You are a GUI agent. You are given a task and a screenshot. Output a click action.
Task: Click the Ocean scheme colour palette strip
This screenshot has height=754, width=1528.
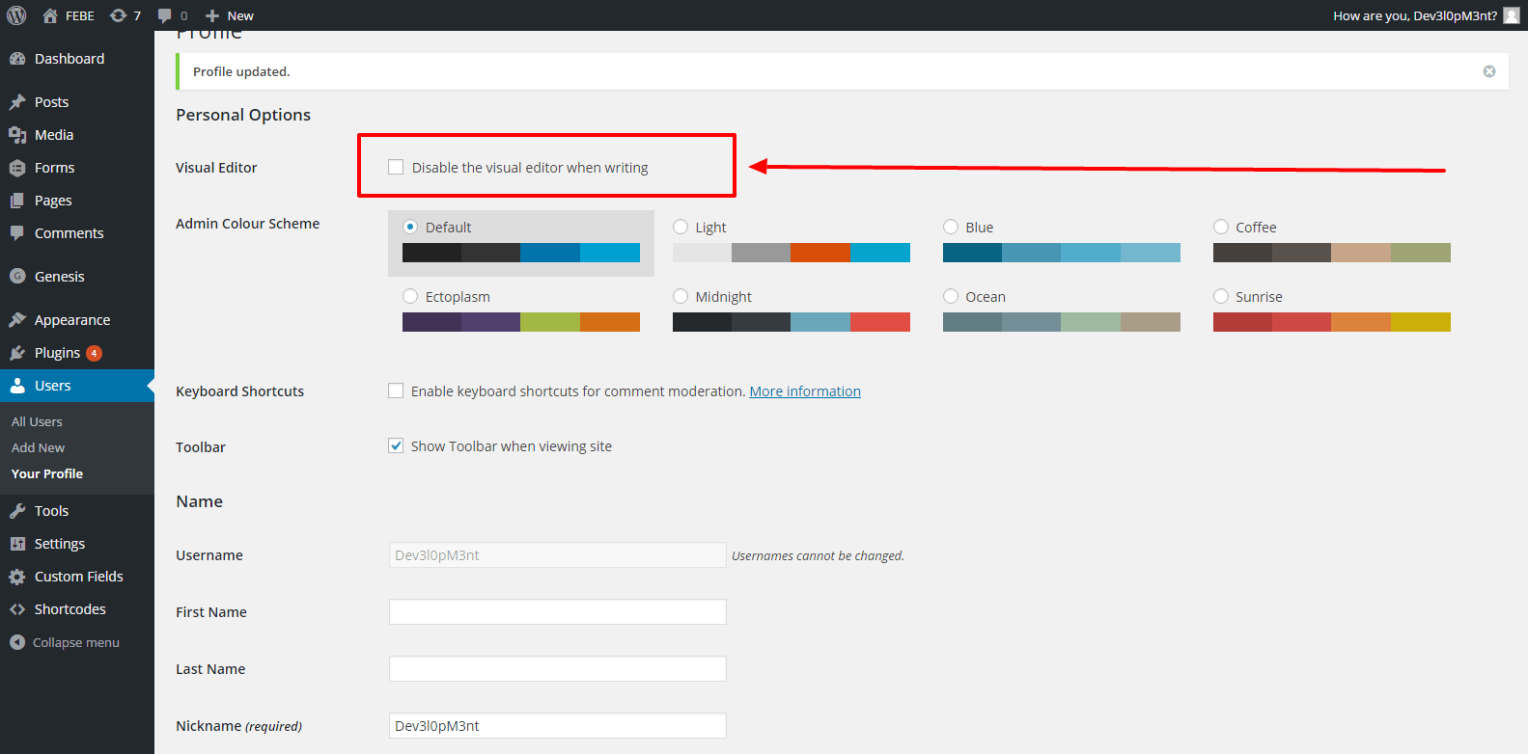[x=1062, y=322]
